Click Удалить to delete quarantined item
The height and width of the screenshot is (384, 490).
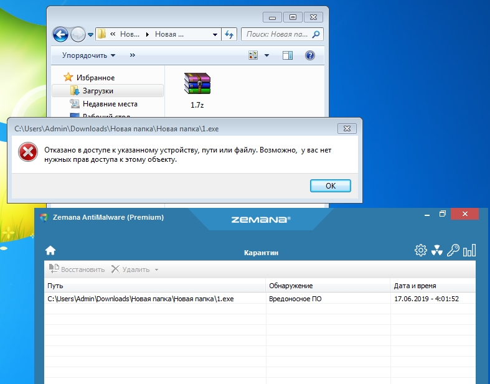click(131, 269)
